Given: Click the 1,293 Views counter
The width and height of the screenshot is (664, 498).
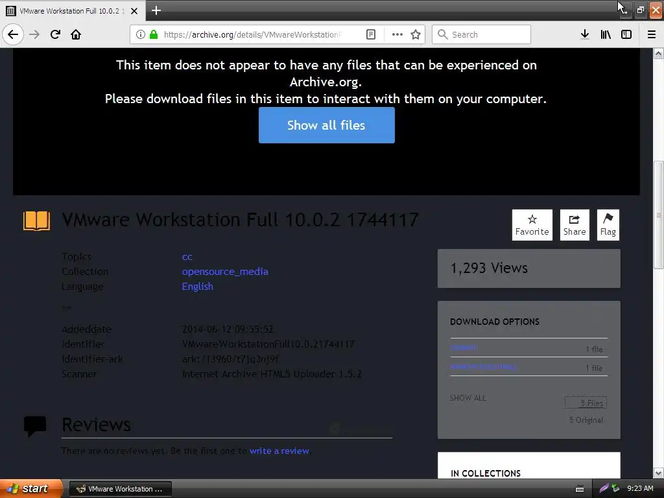Looking at the screenshot, I should (x=489, y=268).
